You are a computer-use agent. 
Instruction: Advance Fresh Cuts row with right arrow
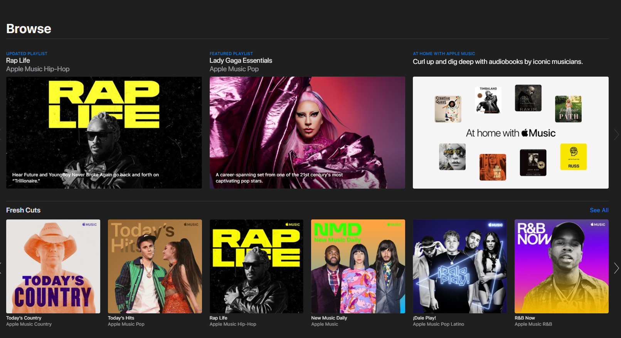[x=616, y=268]
